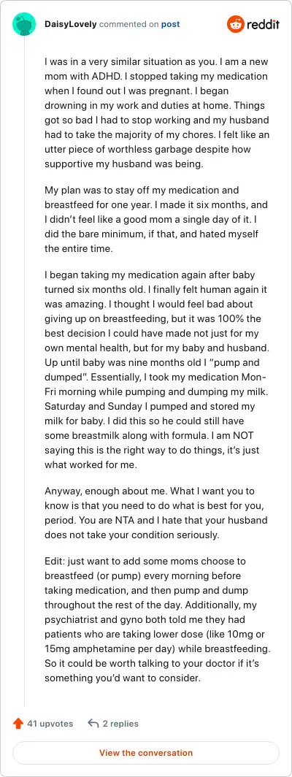The height and width of the screenshot is (777, 292).
Task: Click DaisyLovely's teal avatar icon
Action: coord(24,24)
